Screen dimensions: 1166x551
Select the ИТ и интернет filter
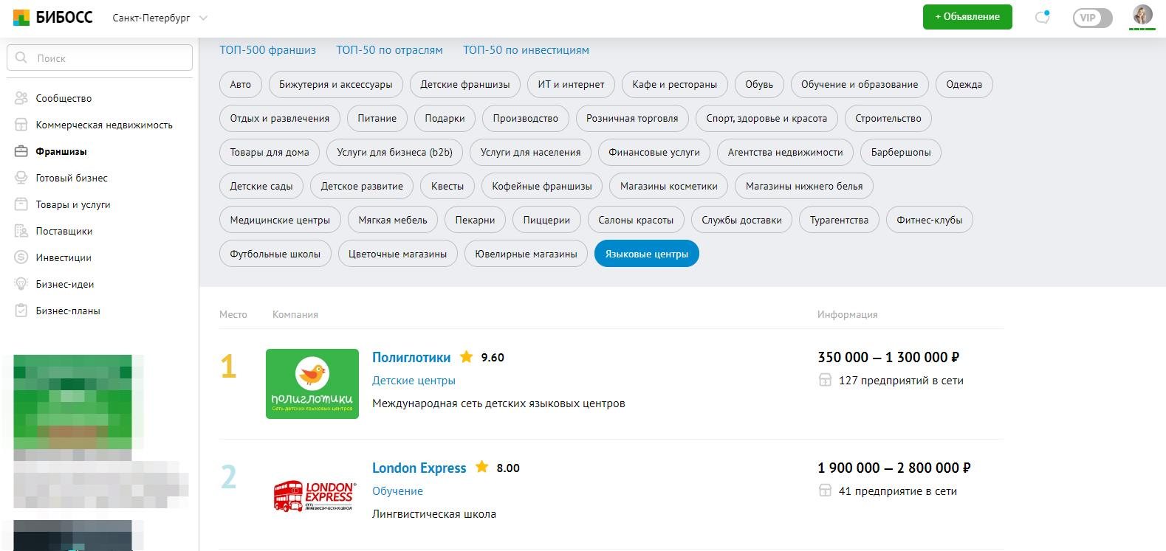tap(571, 84)
